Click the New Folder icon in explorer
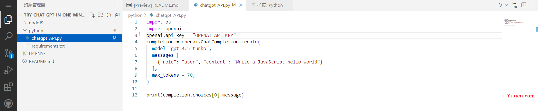This screenshot has width=538, height=111. pos(100,15)
